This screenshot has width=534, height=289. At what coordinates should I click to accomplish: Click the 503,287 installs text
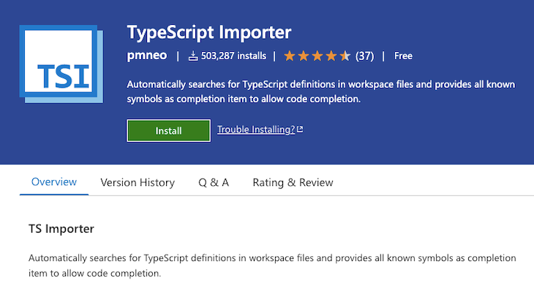[233, 56]
